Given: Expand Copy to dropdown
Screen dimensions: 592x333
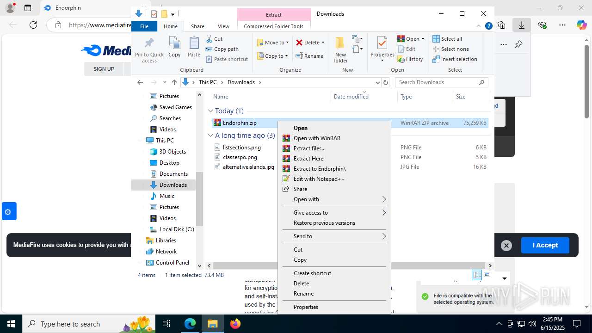Looking at the screenshot, I should (x=286, y=56).
